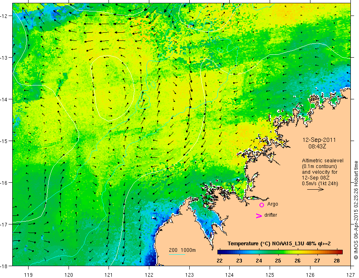The width and height of the screenshot is (359, 278).
Task: Click longitude axis label 120
Action: [x=69, y=275]
